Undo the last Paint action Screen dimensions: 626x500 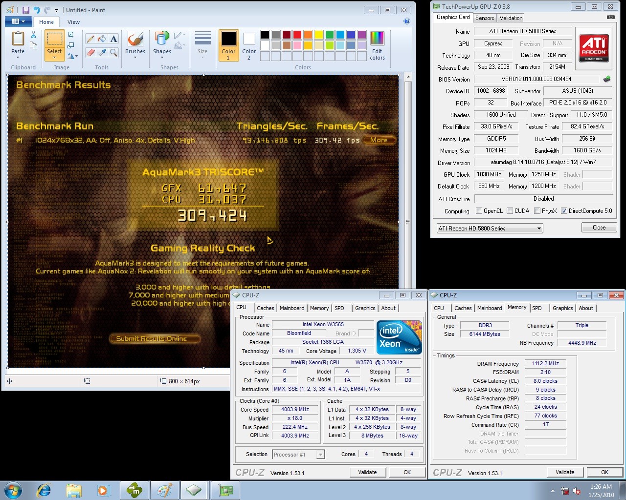(x=36, y=10)
